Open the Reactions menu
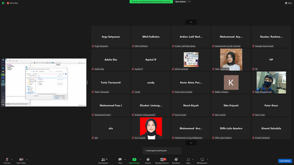The height and width of the screenshot is (165, 294). 176,160
